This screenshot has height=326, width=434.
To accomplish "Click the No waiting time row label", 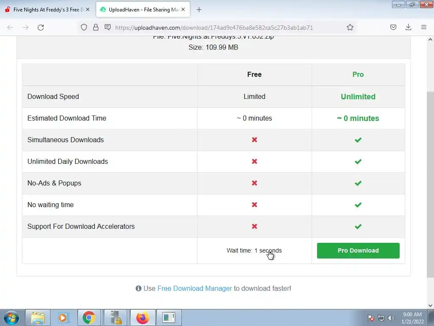I will (50, 205).
